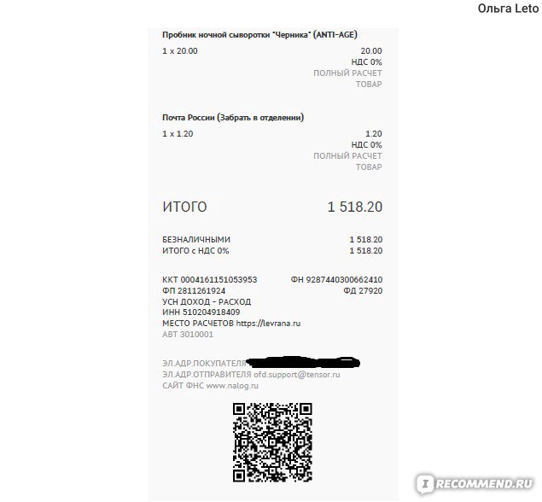The width and height of the screenshot is (542, 502).
Task: Click the author name Ольга Leto
Action: click(508, 9)
